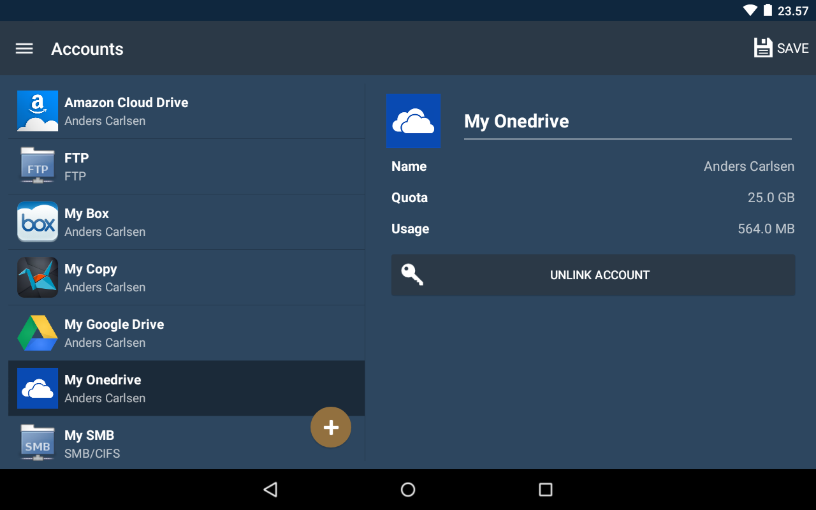
Task: Tap the OneDrive cloud icon in list
Action: (38, 388)
